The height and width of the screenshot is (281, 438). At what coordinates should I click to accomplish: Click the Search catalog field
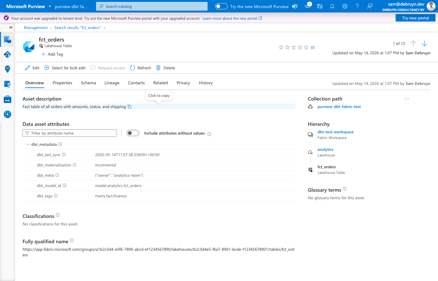point(152,6)
